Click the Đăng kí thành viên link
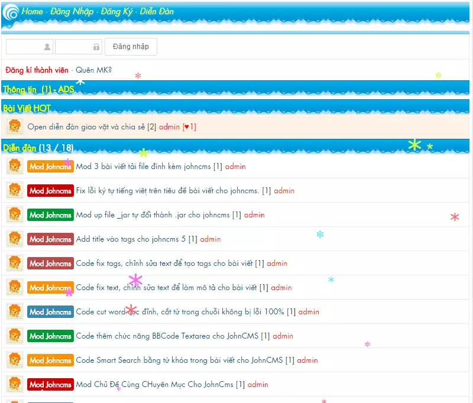The width and height of the screenshot is (473, 403). click(x=37, y=70)
